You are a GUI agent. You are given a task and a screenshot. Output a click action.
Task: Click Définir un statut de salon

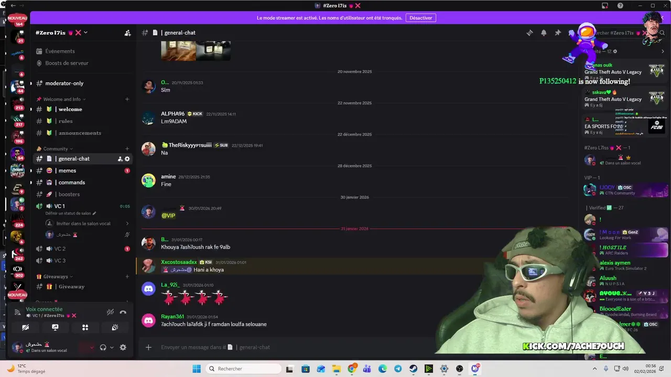coord(70,214)
